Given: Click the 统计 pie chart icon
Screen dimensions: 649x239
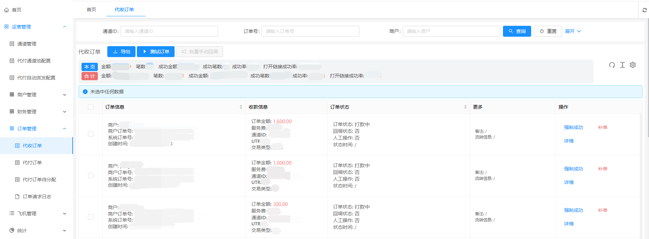Looking at the screenshot, I should [x=12, y=230].
